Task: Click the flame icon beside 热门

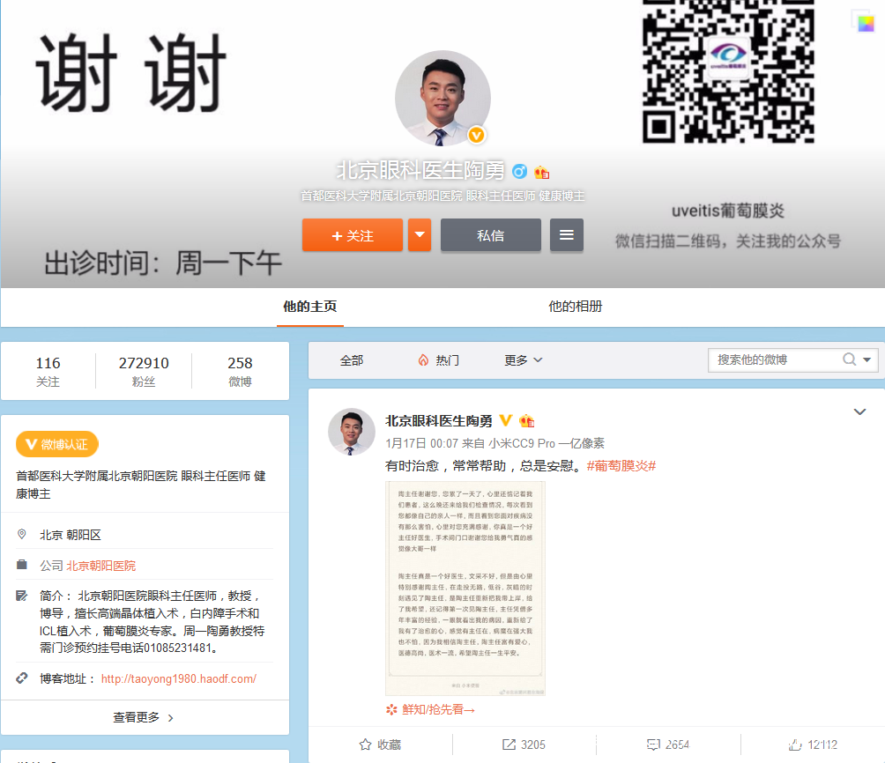Action: click(x=423, y=360)
